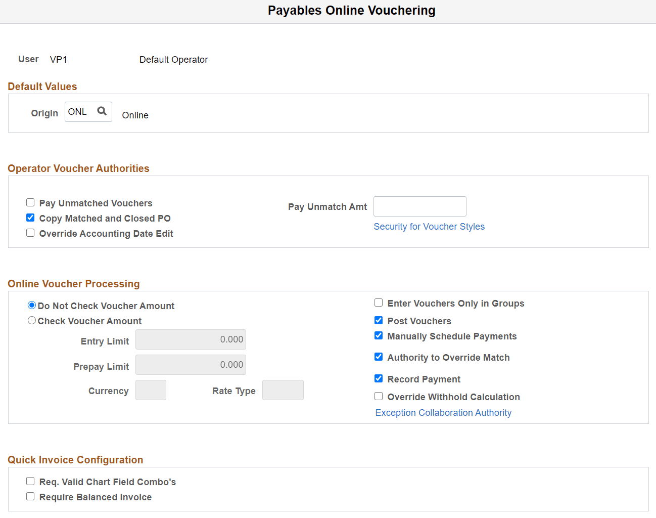Image resolution: width=656 pixels, height=518 pixels.
Task: Open Security for Voucher Styles
Action: (x=429, y=226)
